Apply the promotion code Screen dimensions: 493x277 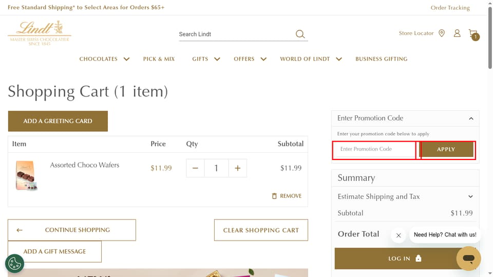[446, 149]
